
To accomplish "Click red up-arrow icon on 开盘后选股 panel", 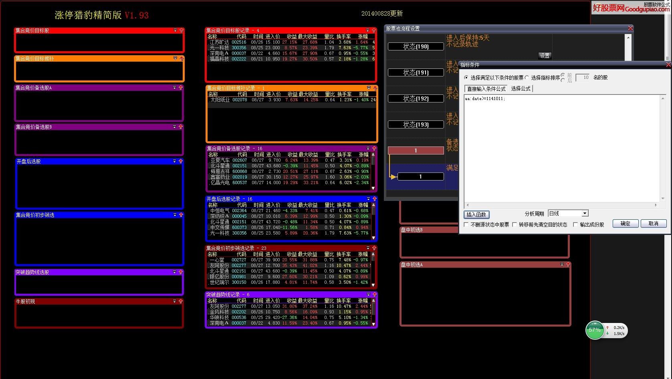I will [181, 161].
